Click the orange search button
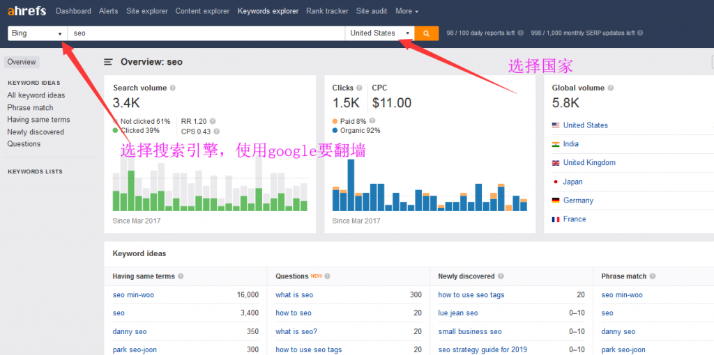 [427, 33]
